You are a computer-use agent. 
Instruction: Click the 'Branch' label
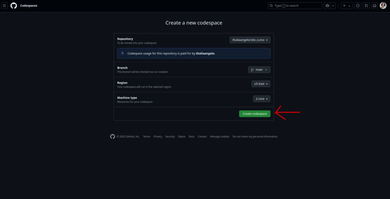point(122,68)
